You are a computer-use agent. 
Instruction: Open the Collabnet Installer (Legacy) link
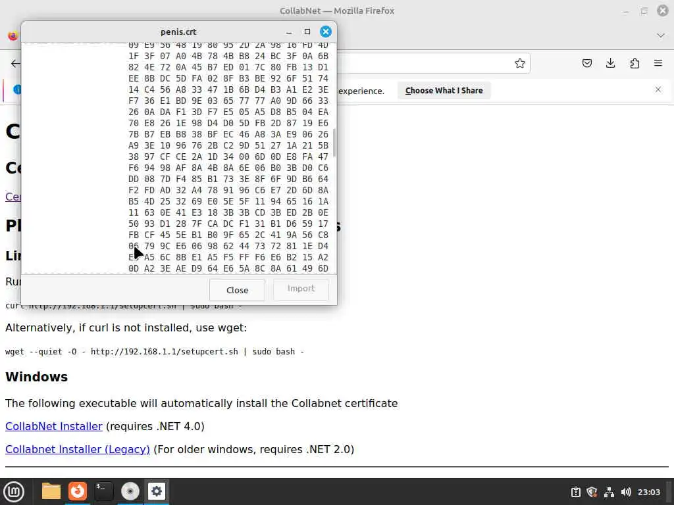tap(78, 449)
